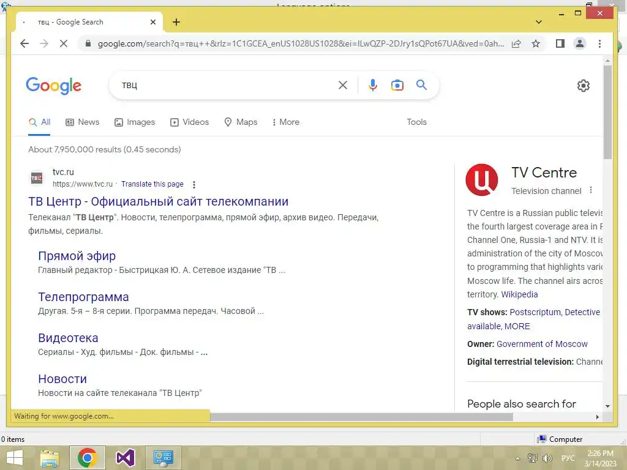This screenshot has height=470, width=627.
Task: Expand the More search categories
Action: [285, 122]
